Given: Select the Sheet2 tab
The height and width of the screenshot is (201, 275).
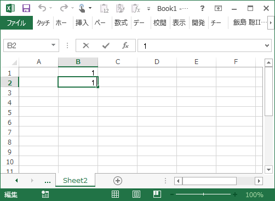Looking at the screenshot, I should (x=75, y=180).
